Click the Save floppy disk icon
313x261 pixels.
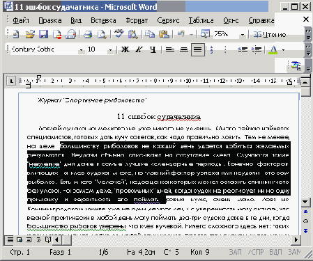pyautogui.click(x=43, y=34)
